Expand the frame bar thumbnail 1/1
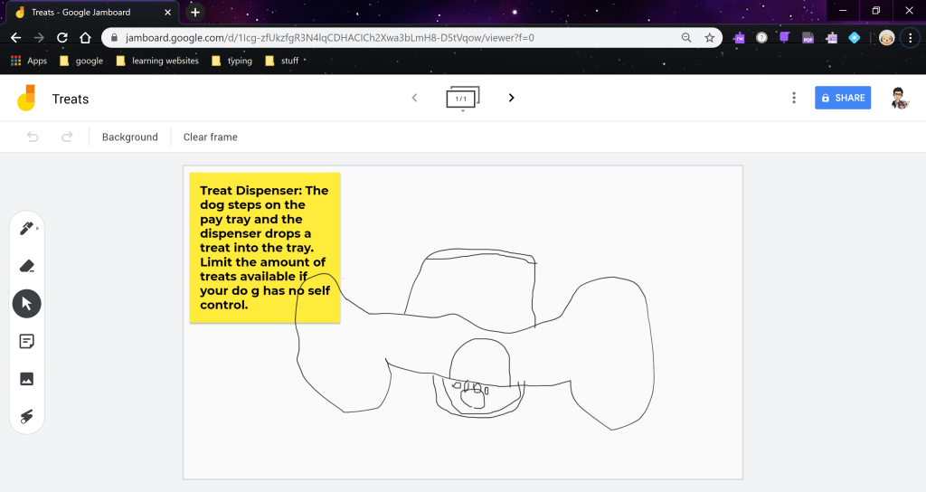Viewport: 926px width, 492px height. pos(462,99)
